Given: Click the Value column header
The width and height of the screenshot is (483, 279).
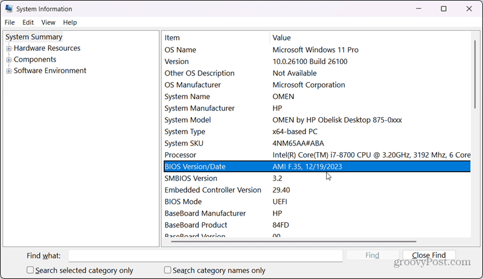Looking at the screenshot, I should click(371, 37).
